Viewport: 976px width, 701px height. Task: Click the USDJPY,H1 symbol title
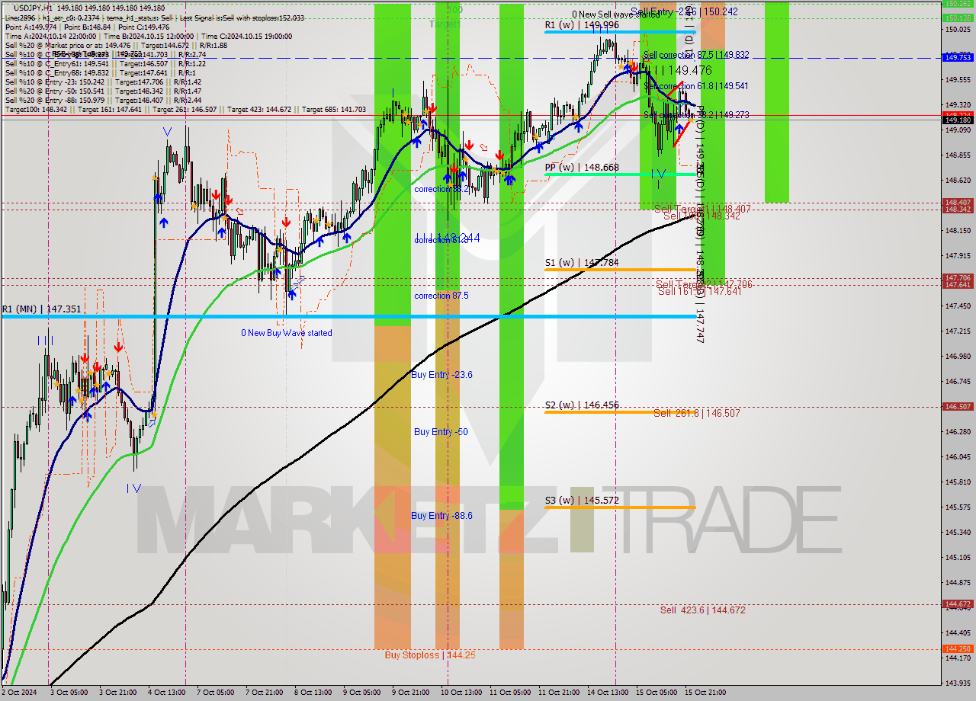pyautogui.click(x=34, y=7)
